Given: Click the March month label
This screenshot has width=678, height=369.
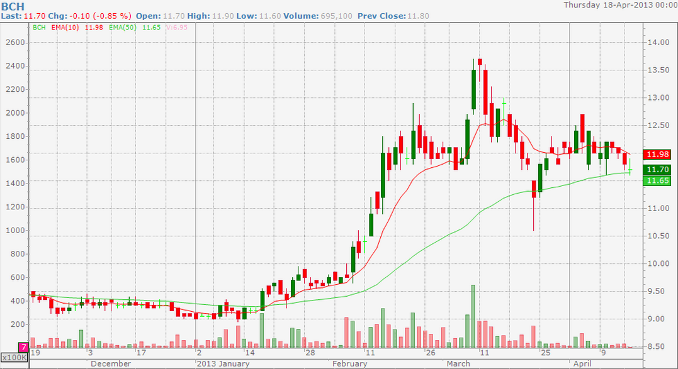Looking at the screenshot, I should point(458,363).
